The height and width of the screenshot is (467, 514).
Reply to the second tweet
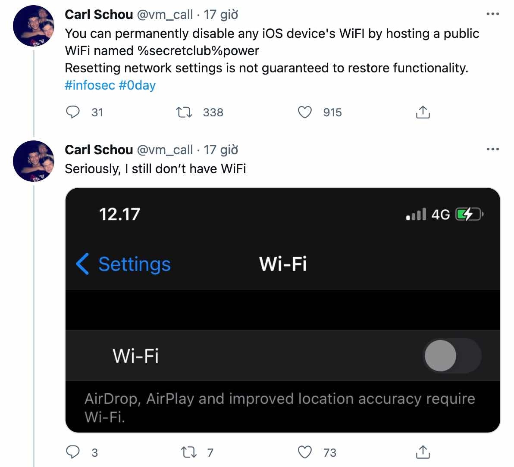tap(74, 452)
